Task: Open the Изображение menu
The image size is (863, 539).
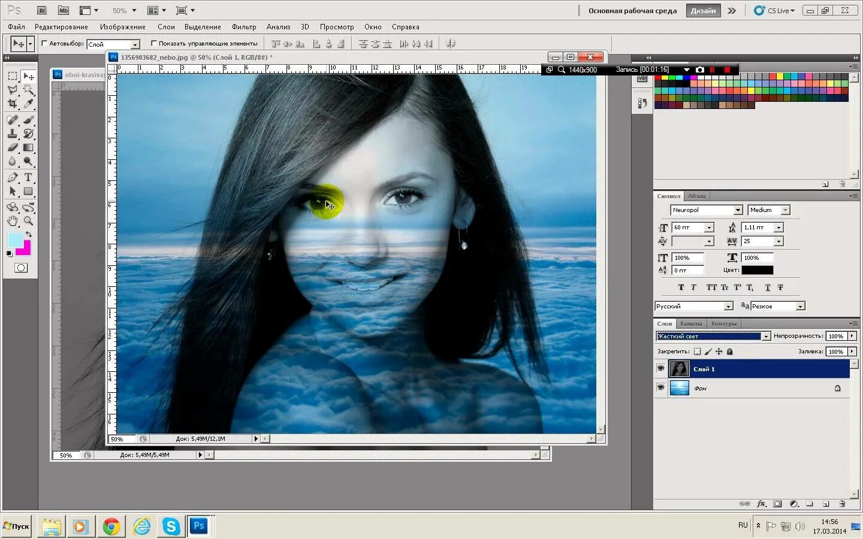Action: (123, 27)
